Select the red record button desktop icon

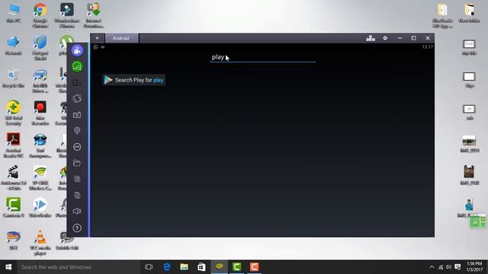(x=40, y=113)
